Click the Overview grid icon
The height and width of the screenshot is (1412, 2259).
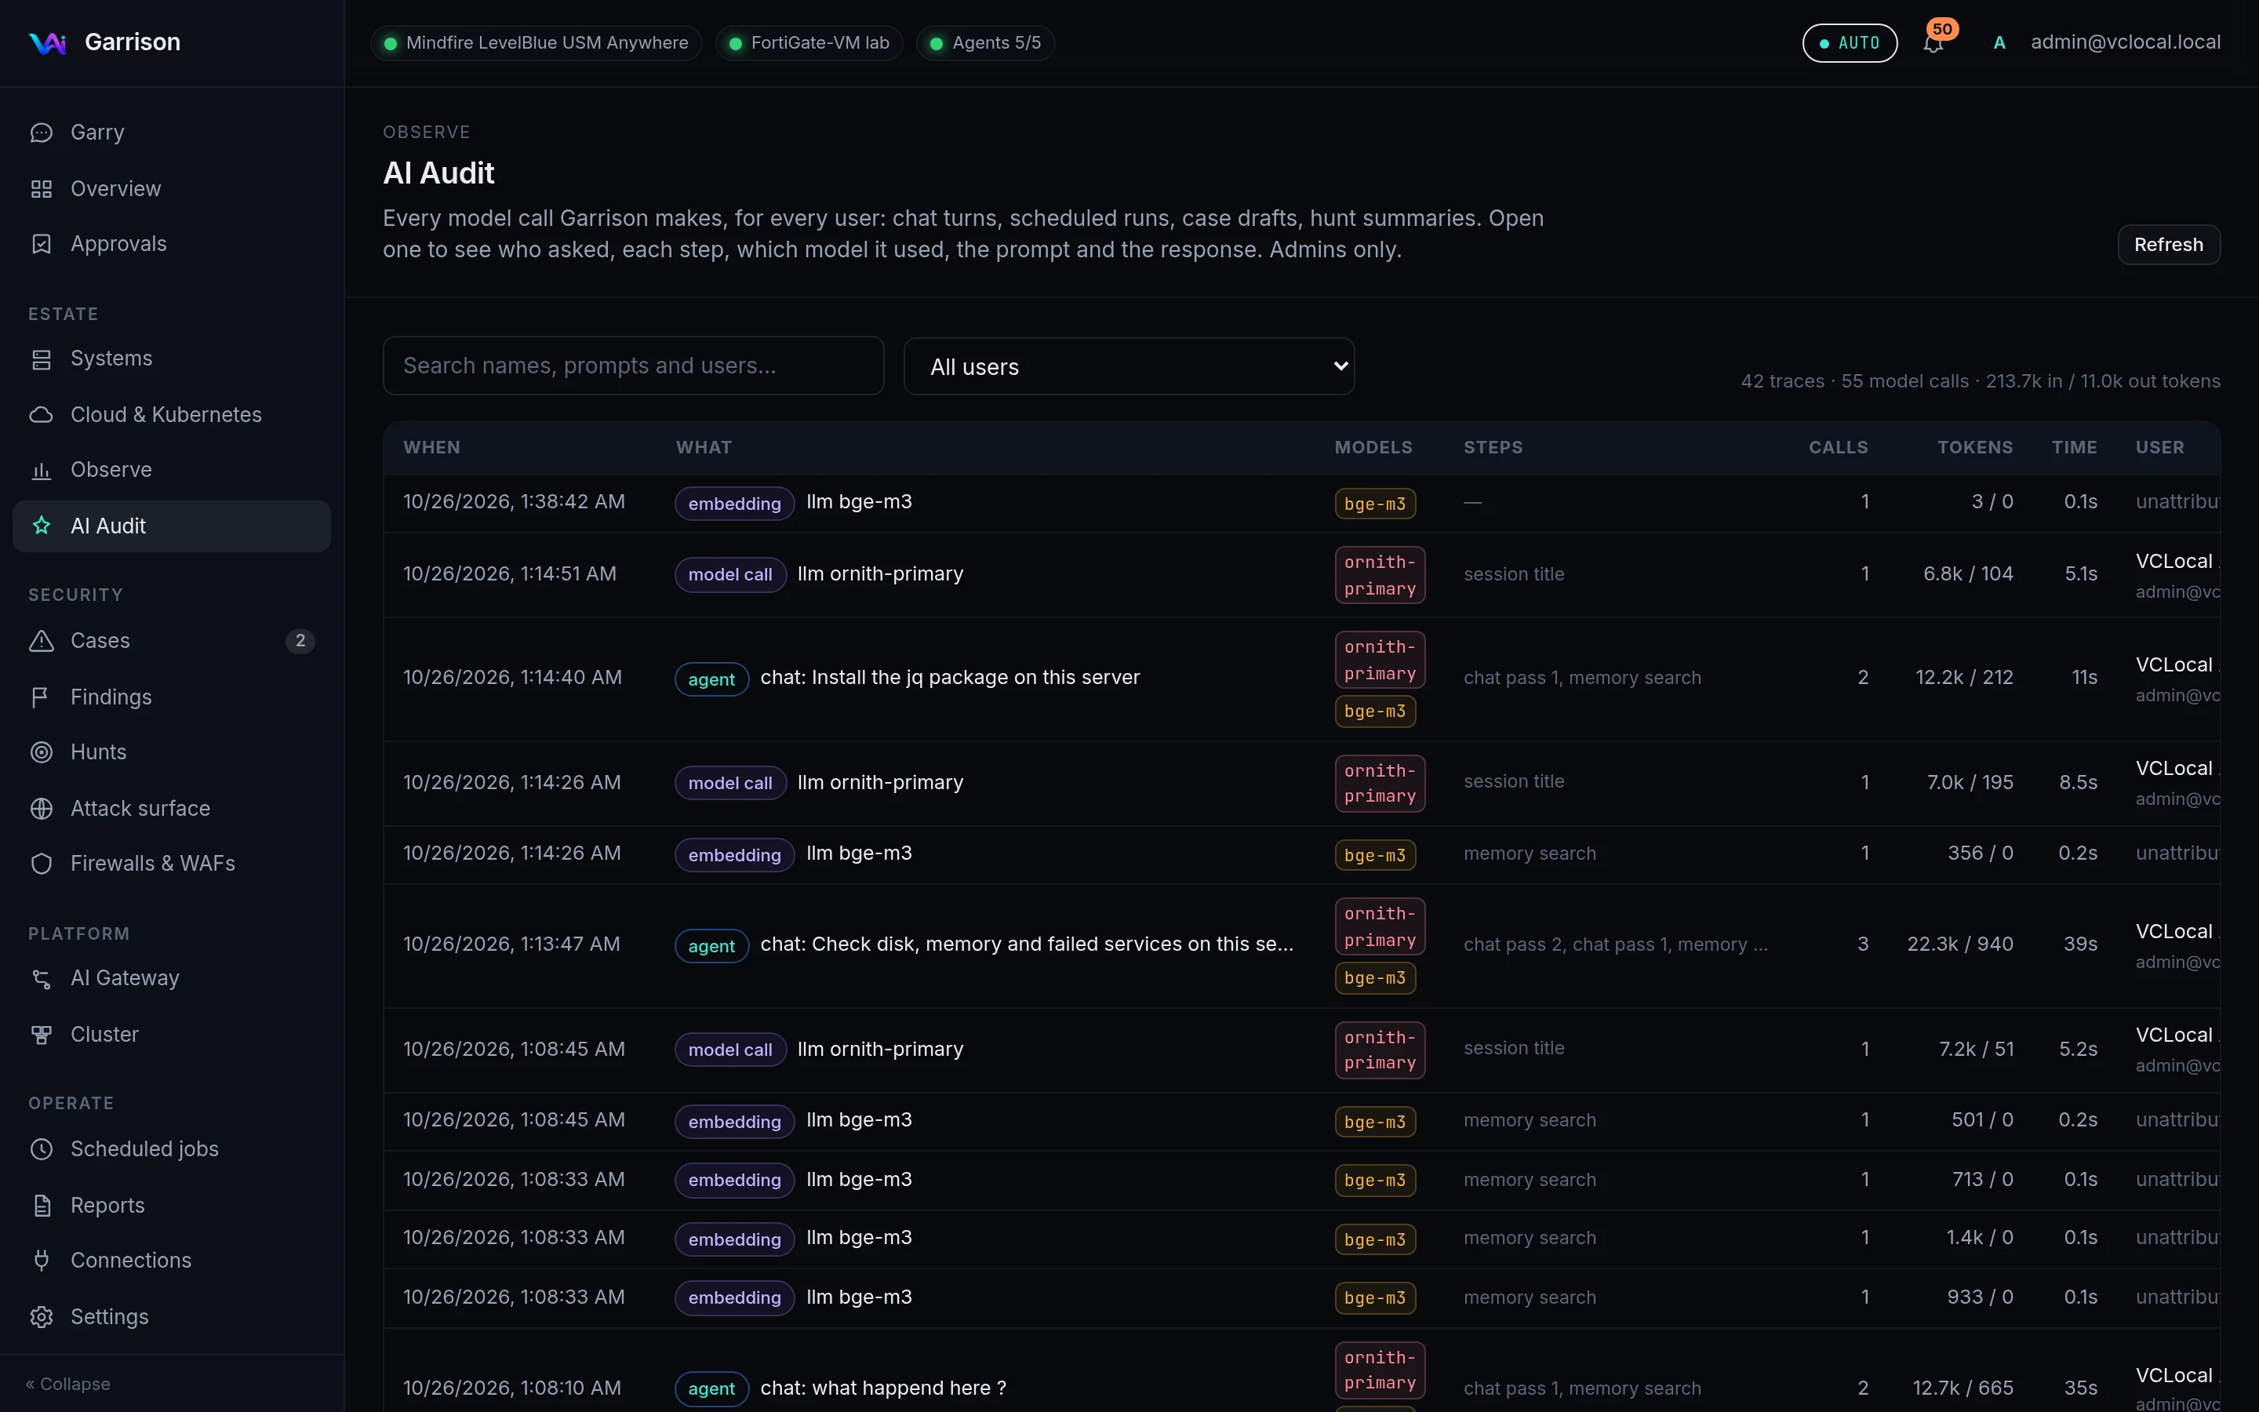click(x=41, y=188)
